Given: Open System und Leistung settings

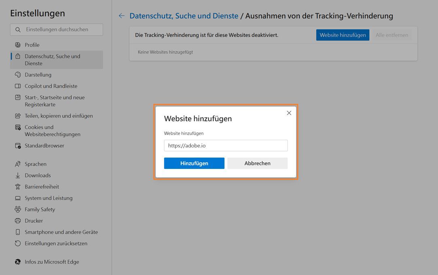Looking at the screenshot, I should pyautogui.click(x=49, y=198).
